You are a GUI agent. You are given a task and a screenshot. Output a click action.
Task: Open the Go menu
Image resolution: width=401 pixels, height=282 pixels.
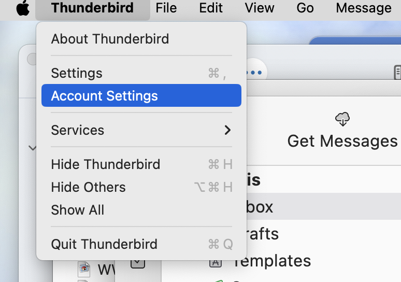point(305,8)
